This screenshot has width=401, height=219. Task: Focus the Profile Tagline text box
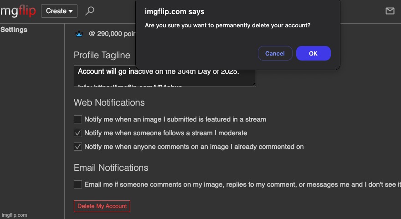pyautogui.click(x=165, y=76)
